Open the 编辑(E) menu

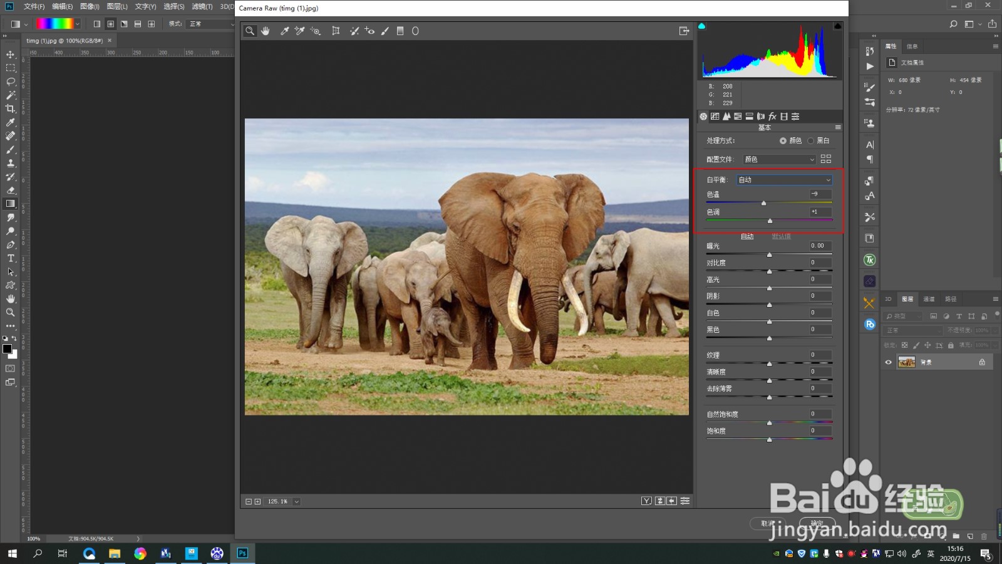(62, 6)
